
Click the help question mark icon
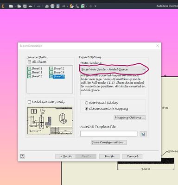[x=22, y=156]
